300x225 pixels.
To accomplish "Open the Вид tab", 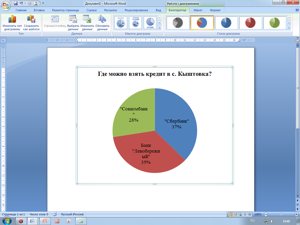I will coord(158,10).
